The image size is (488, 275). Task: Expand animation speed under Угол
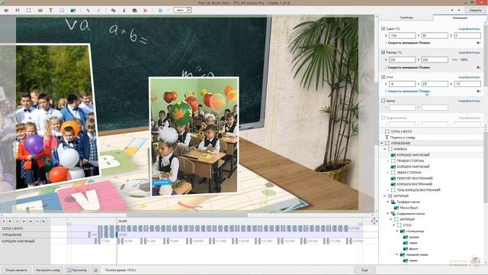click(386, 91)
